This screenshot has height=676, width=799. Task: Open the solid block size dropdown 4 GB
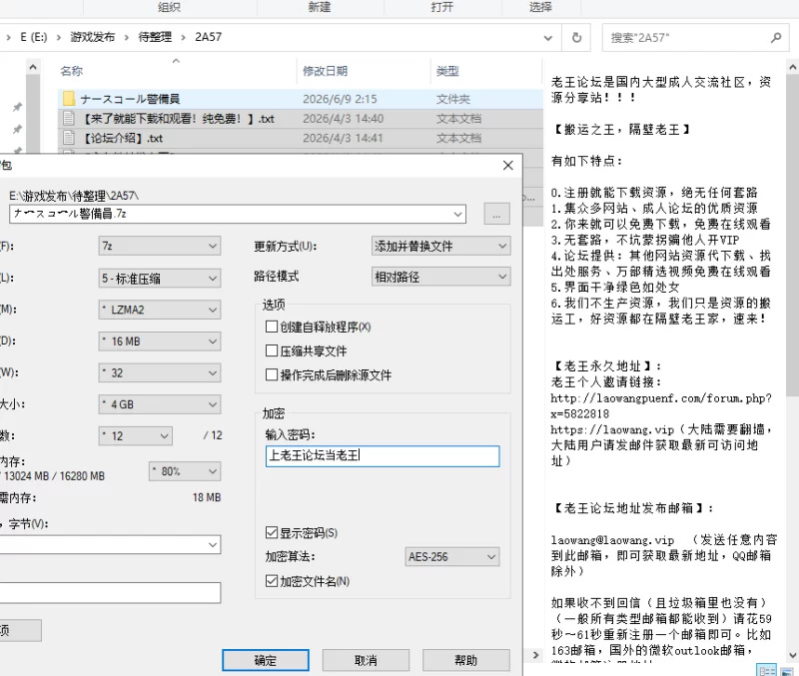(160, 404)
